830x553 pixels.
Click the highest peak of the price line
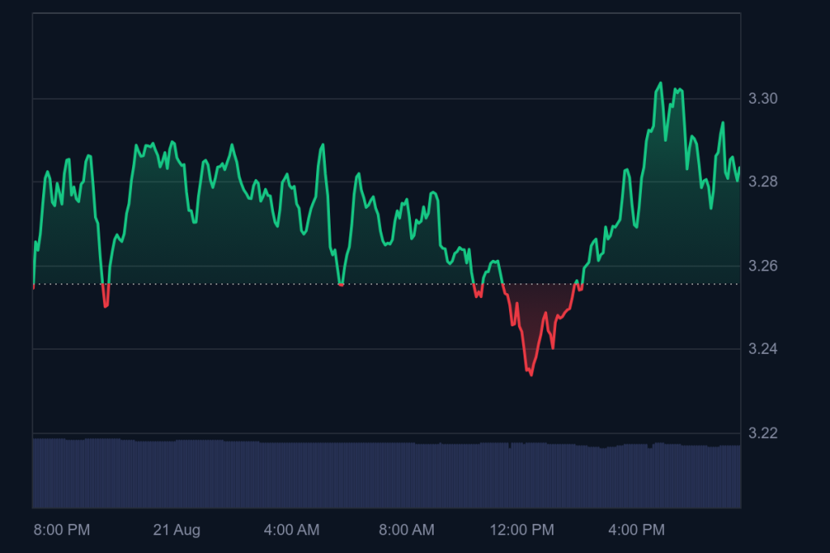point(661,83)
